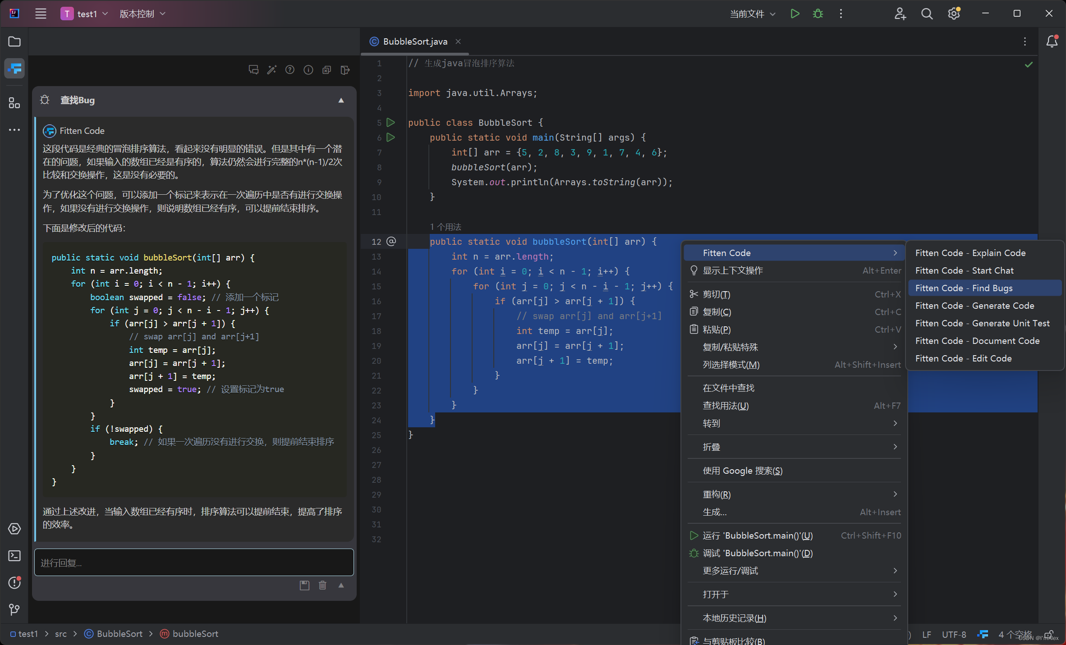This screenshot has width=1066, height=645.
Task: Exit the chat panel via the door icon
Action: [345, 70]
